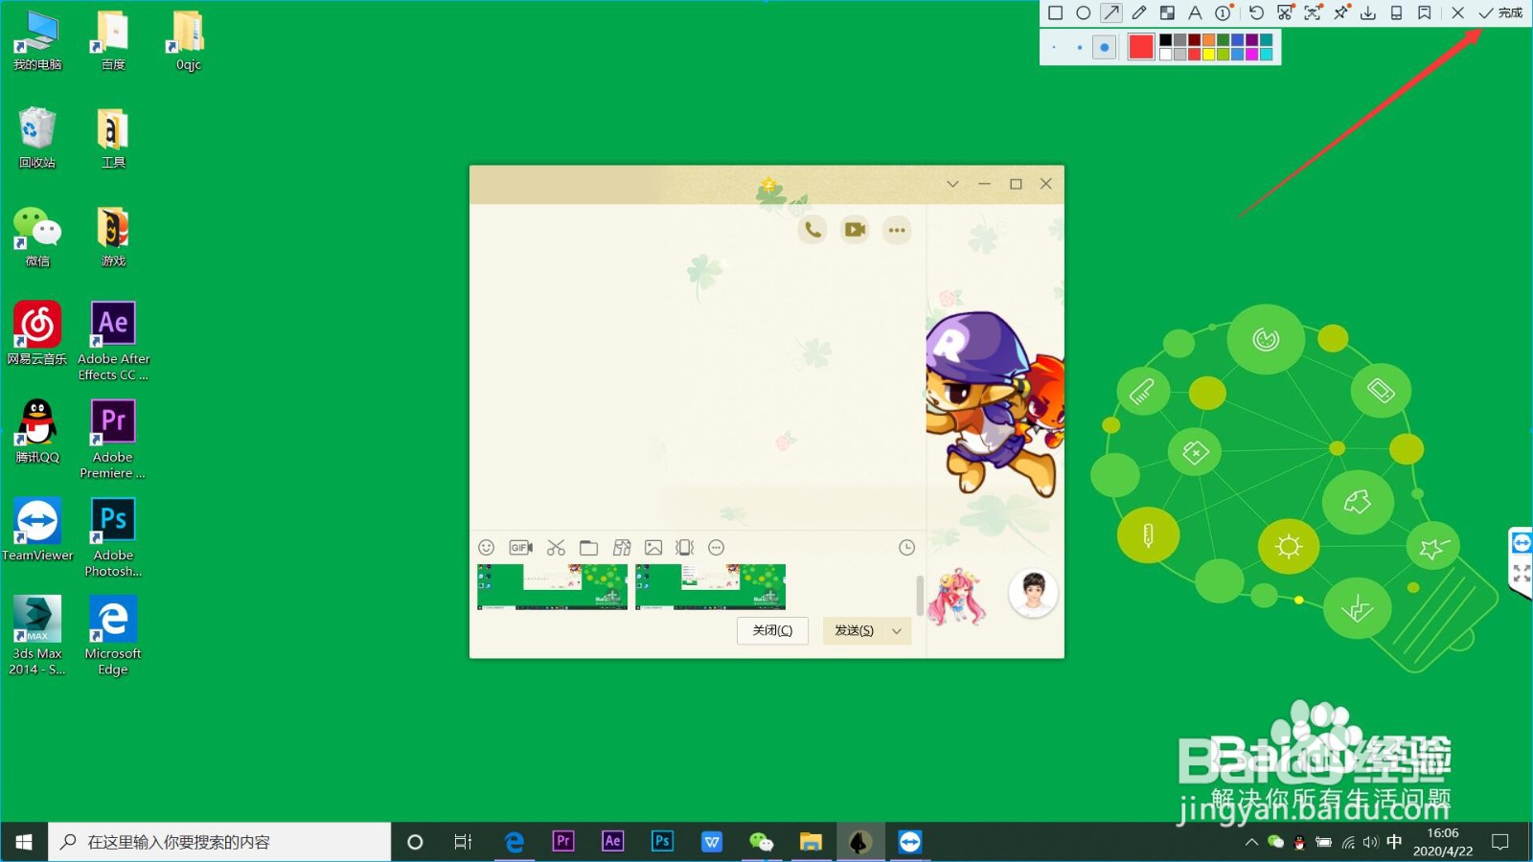
Task: Select the arrow drawing tool
Action: 1110,13
